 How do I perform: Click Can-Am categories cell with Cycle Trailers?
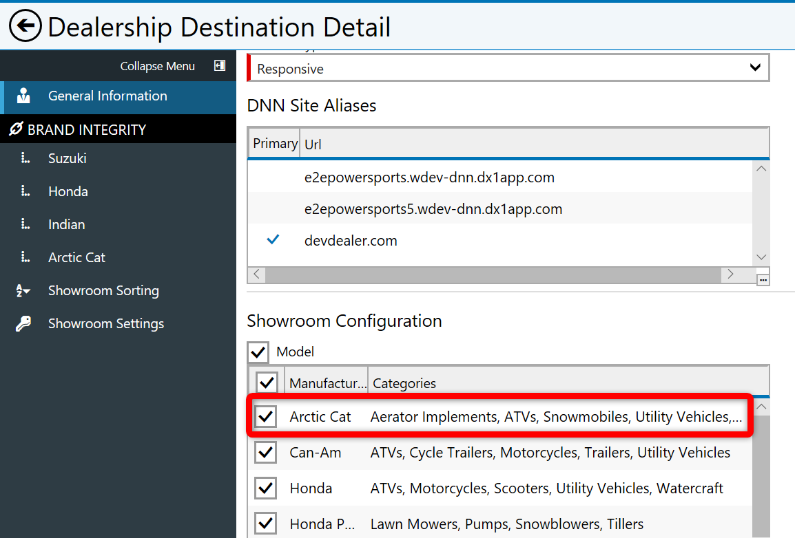click(x=550, y=453)
